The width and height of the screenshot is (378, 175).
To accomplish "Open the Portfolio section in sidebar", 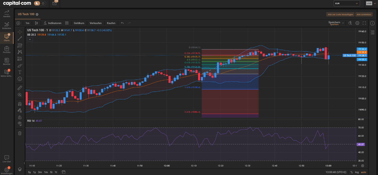I will pyautogui.click(x=7, y=50).
